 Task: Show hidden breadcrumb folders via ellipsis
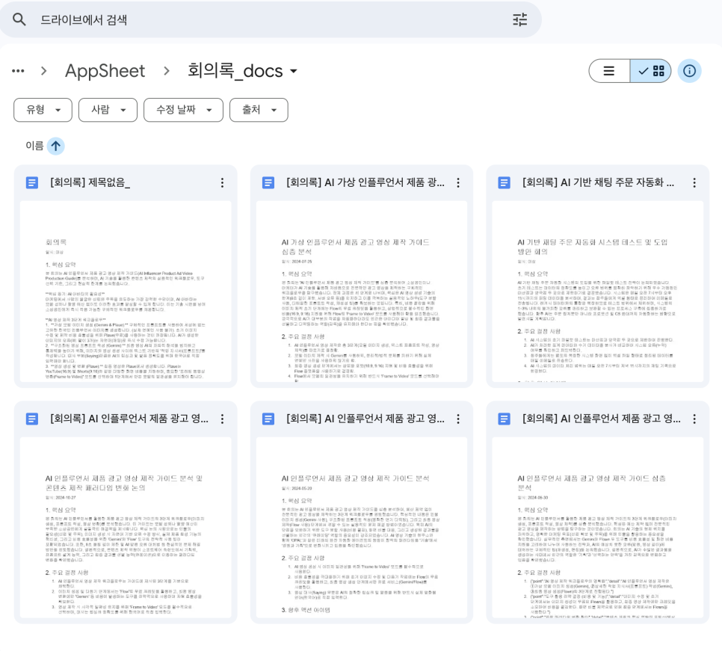(x=19, y=71)
